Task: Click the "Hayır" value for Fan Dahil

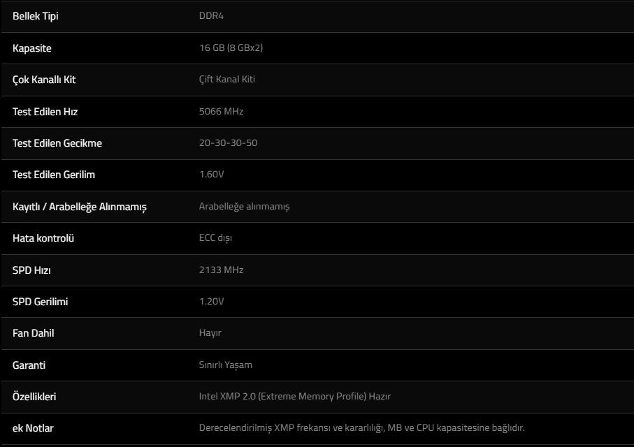Action: (210, 333)
